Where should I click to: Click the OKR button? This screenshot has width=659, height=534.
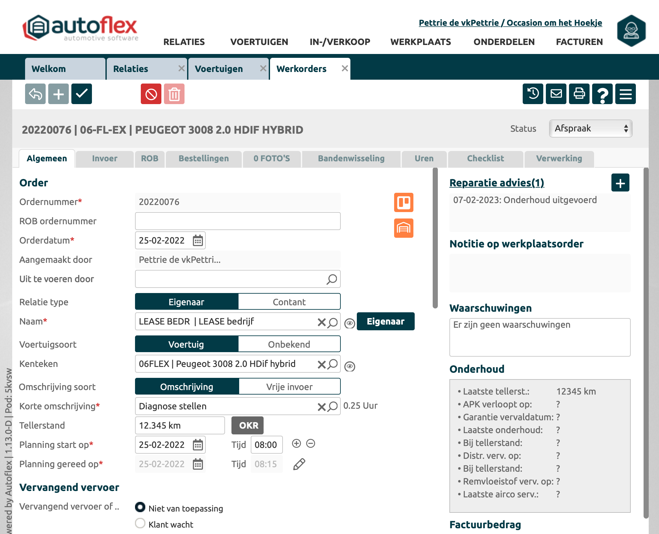pyautogui.click(x=248, y=425)
